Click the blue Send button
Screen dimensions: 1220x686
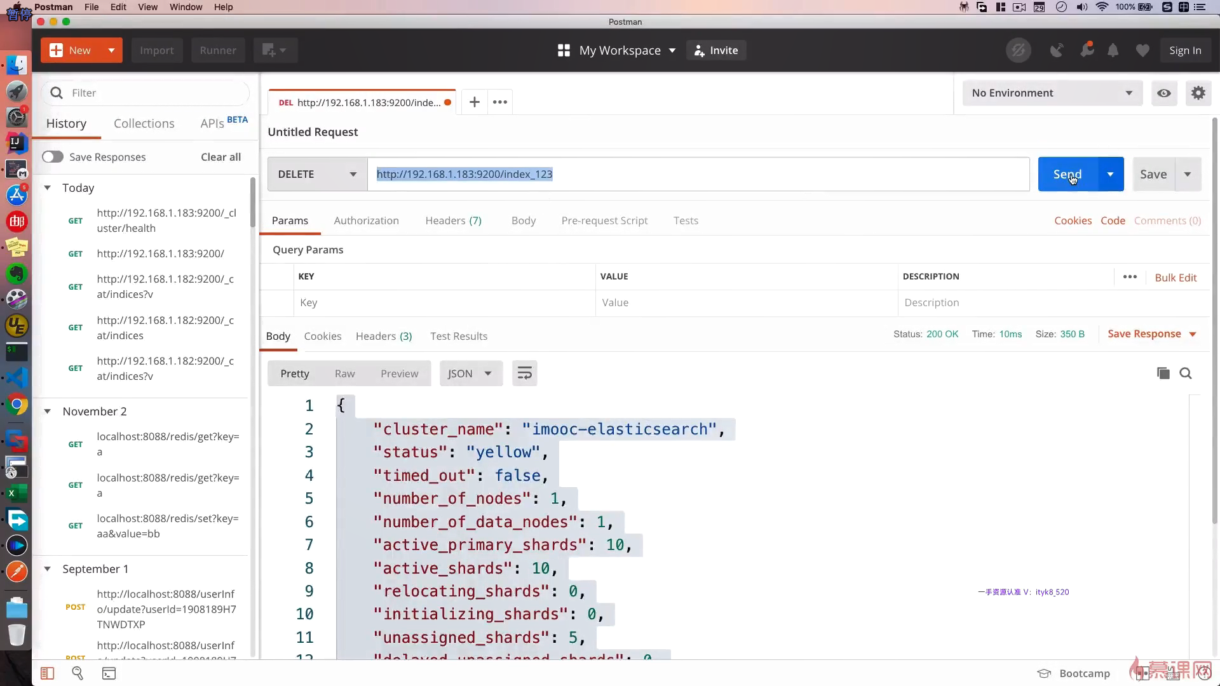(x=1067, y=174)
